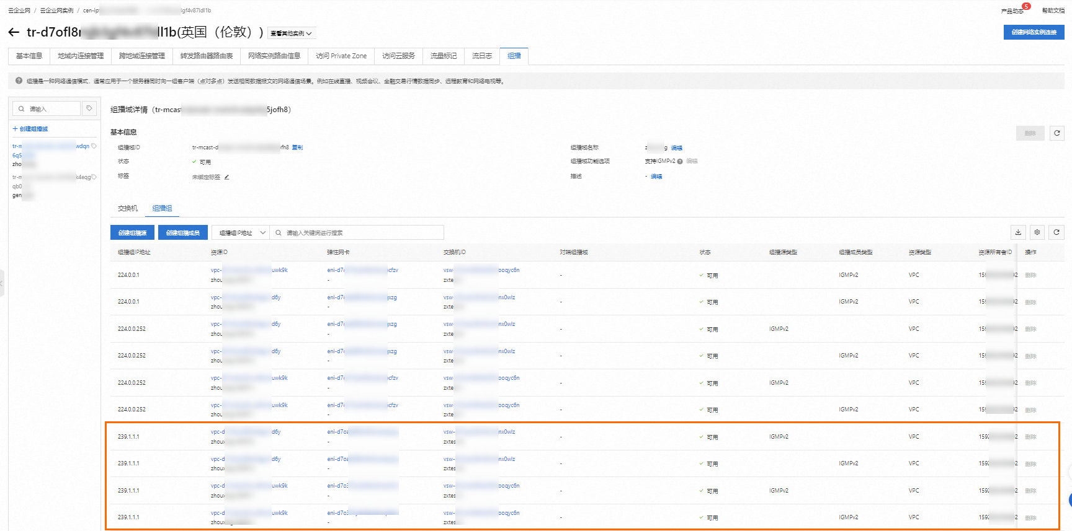Click the 创建组播域 link in sidebar
Viewport: 1072px width, 531px height.
point(30,129)
